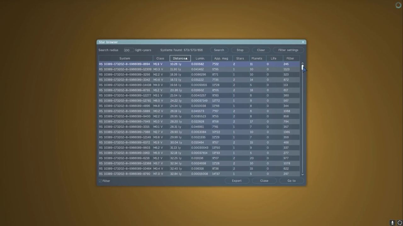Select system RS 10389-173202-8-5966089-12149
403x226 pixels.
[199, 137]
